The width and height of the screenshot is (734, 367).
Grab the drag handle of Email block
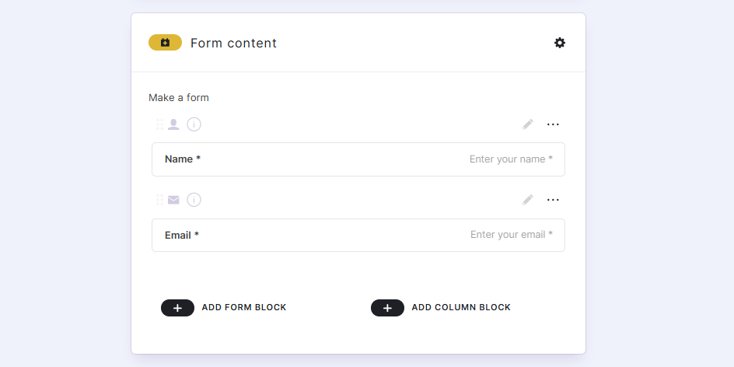click(x=159, y=200)
